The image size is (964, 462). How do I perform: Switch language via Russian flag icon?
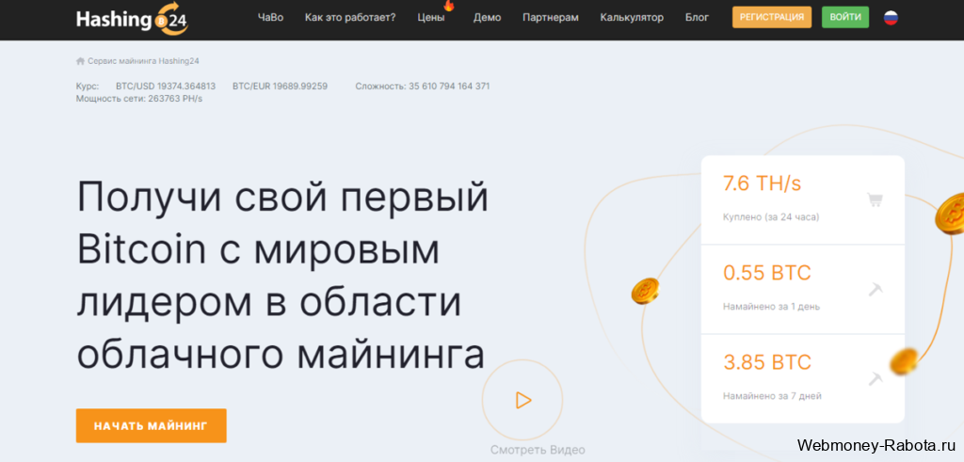point(891,17)
